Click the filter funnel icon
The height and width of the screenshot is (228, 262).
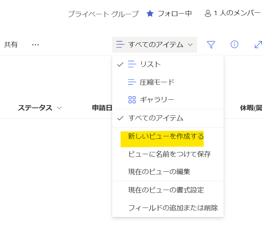[x=211, y=45]
